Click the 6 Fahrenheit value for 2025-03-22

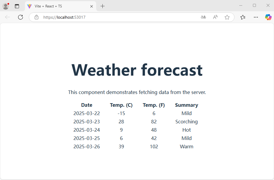[x=154, y=113]
